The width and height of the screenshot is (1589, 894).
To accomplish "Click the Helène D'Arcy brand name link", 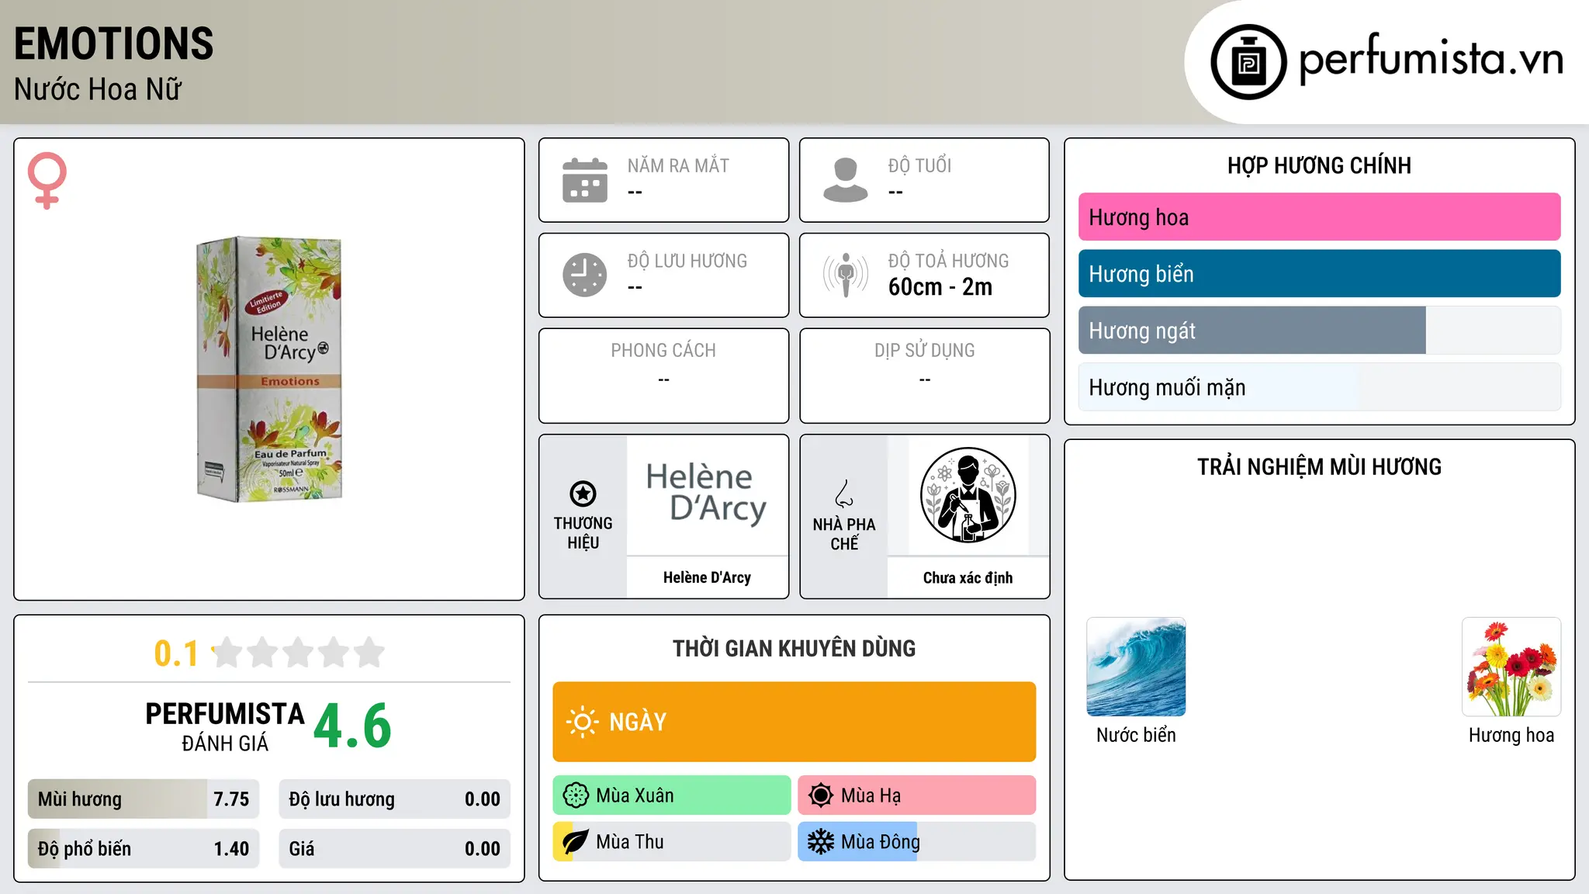I will (707, 577).
